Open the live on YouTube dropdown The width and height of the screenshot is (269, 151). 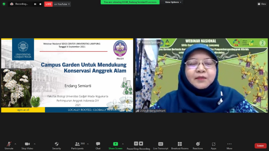point(62,4)
